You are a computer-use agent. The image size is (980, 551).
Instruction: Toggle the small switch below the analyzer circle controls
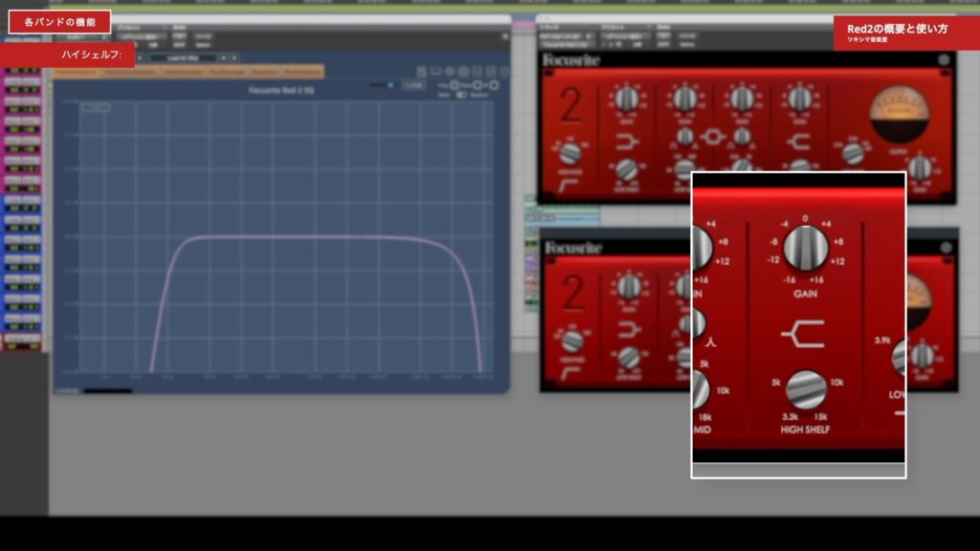coord(461,95)
